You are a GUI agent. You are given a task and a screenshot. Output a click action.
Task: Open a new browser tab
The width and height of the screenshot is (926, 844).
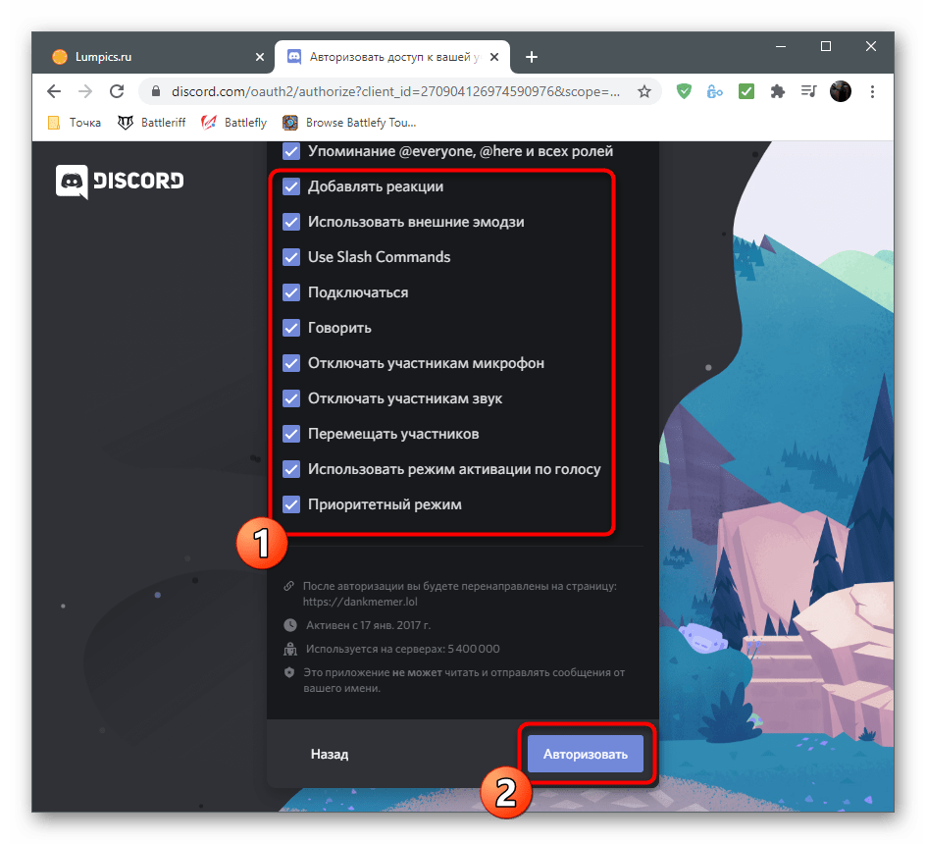pyautogui.click(x=532, y=57)
